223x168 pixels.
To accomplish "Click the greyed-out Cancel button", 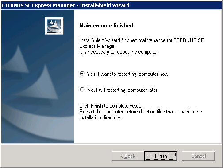I will point(198,156).
